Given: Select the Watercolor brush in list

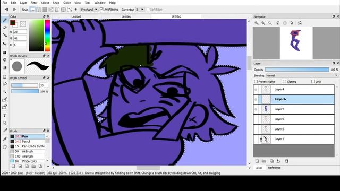Looking at the screenshot, I should point(27,161).
